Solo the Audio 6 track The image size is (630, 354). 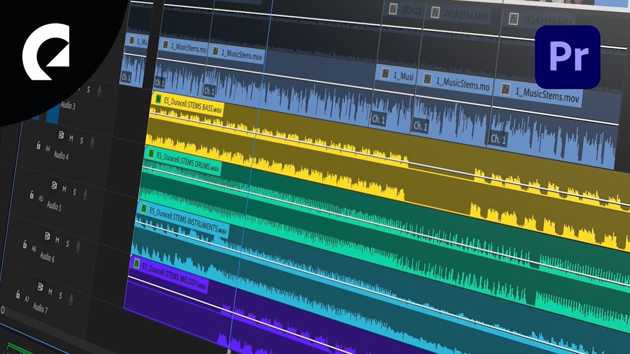click(x=67, y=244)
